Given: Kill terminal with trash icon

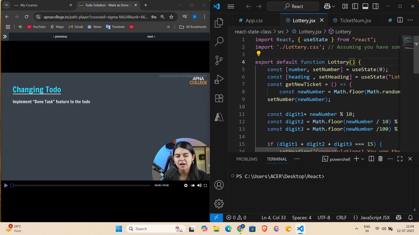Looking at the screenshot, I should (x=381, y=159).
